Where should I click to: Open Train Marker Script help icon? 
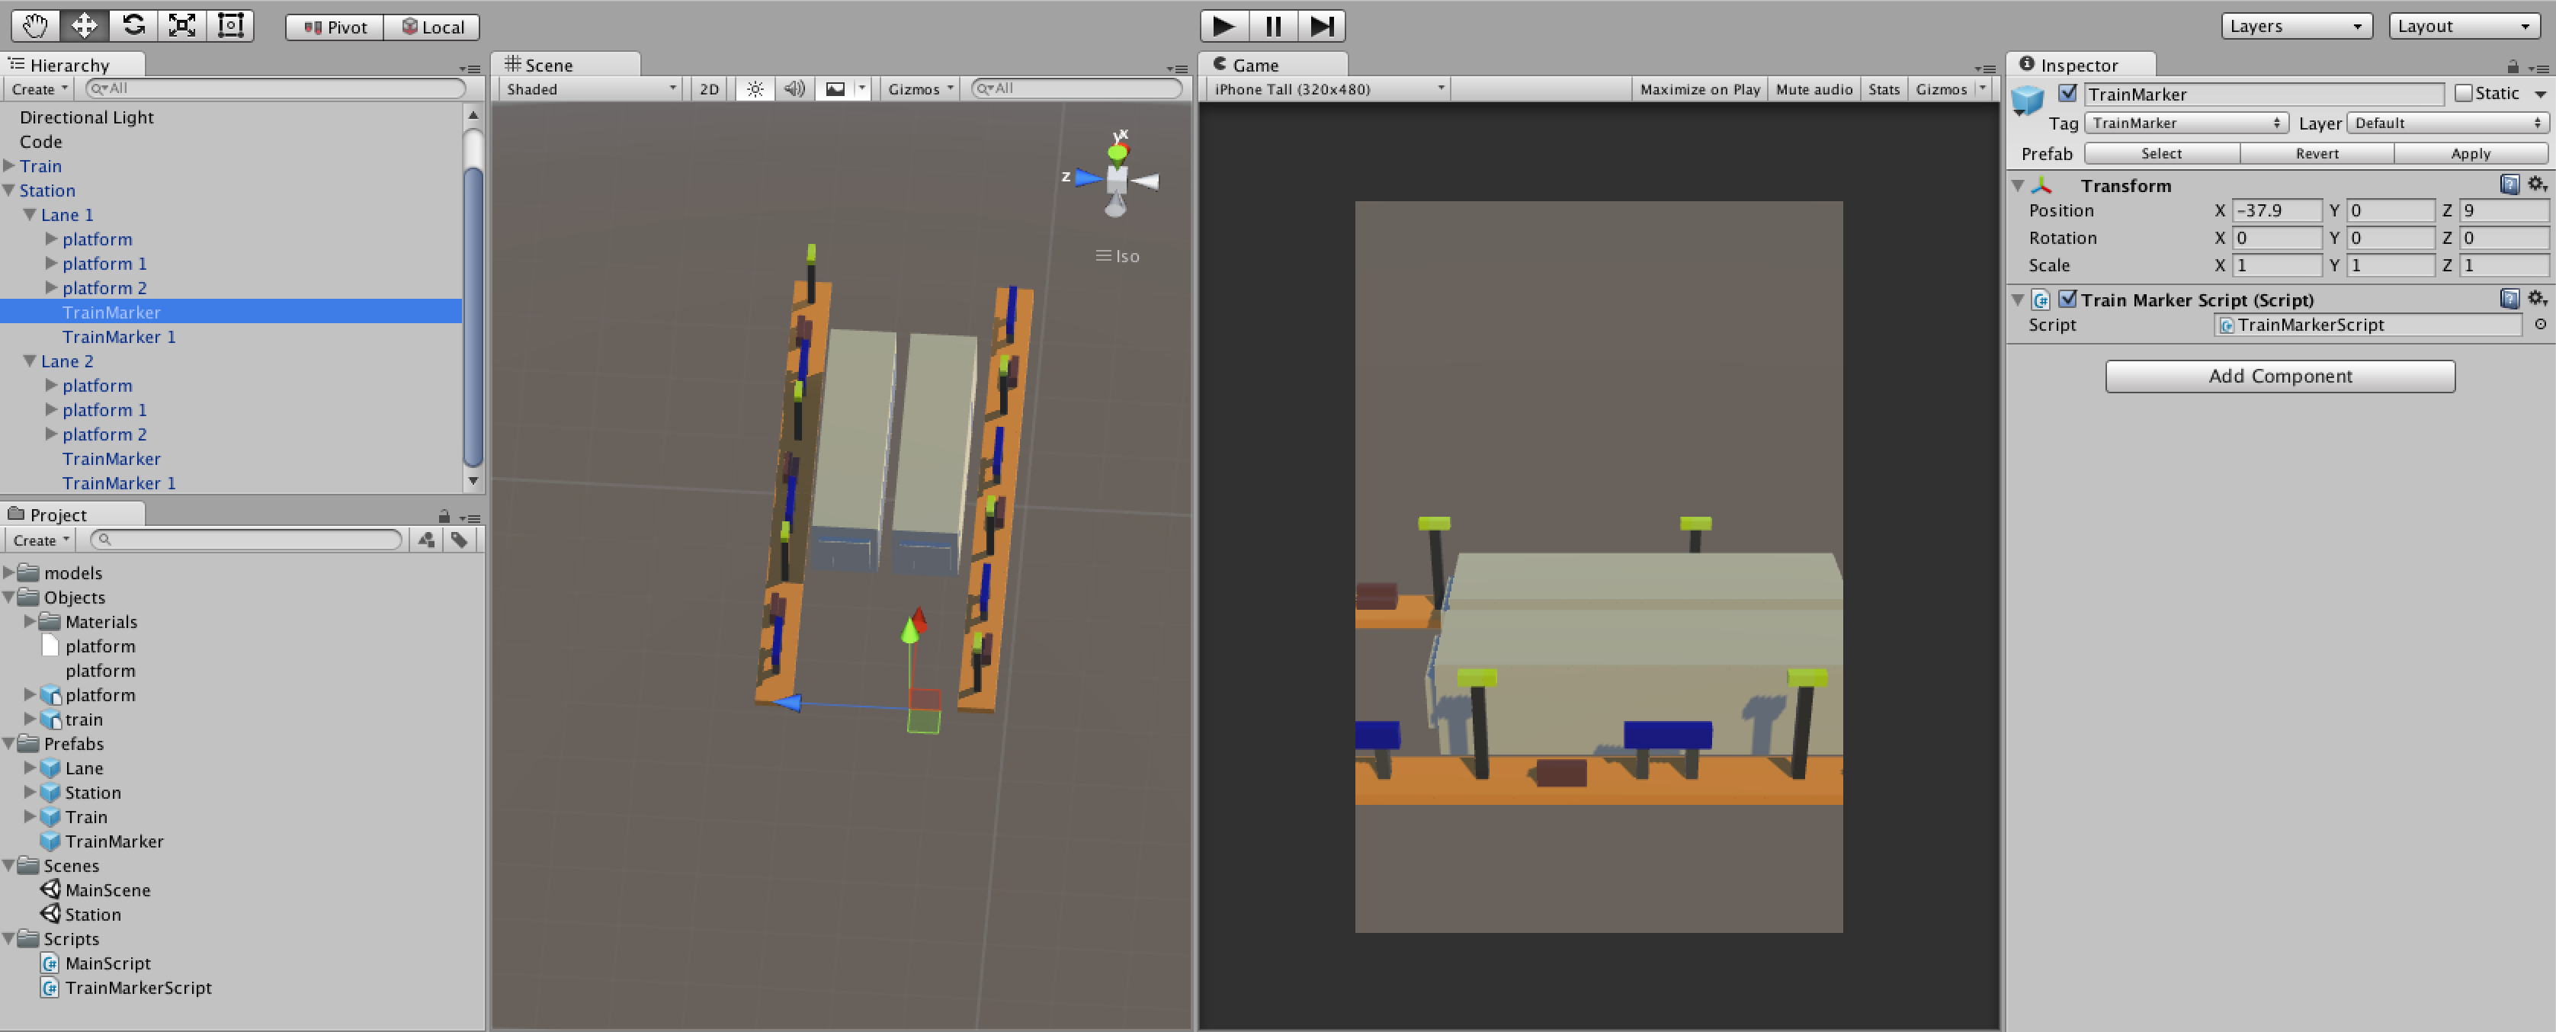coord(2509,299)
